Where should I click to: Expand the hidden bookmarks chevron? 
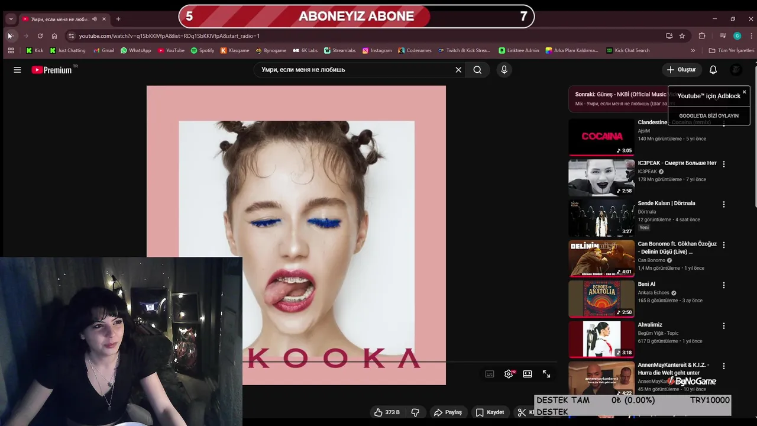(x=693, y=51)
